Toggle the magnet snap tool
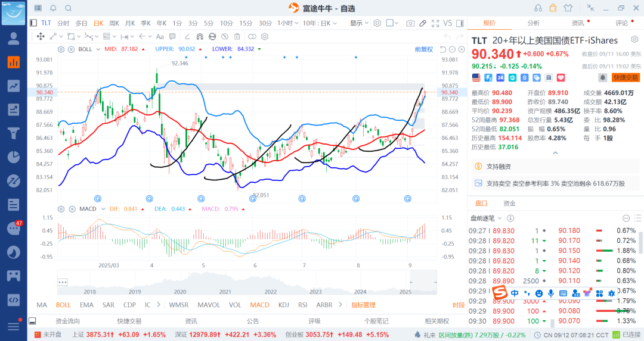 [x=200, y=36]
